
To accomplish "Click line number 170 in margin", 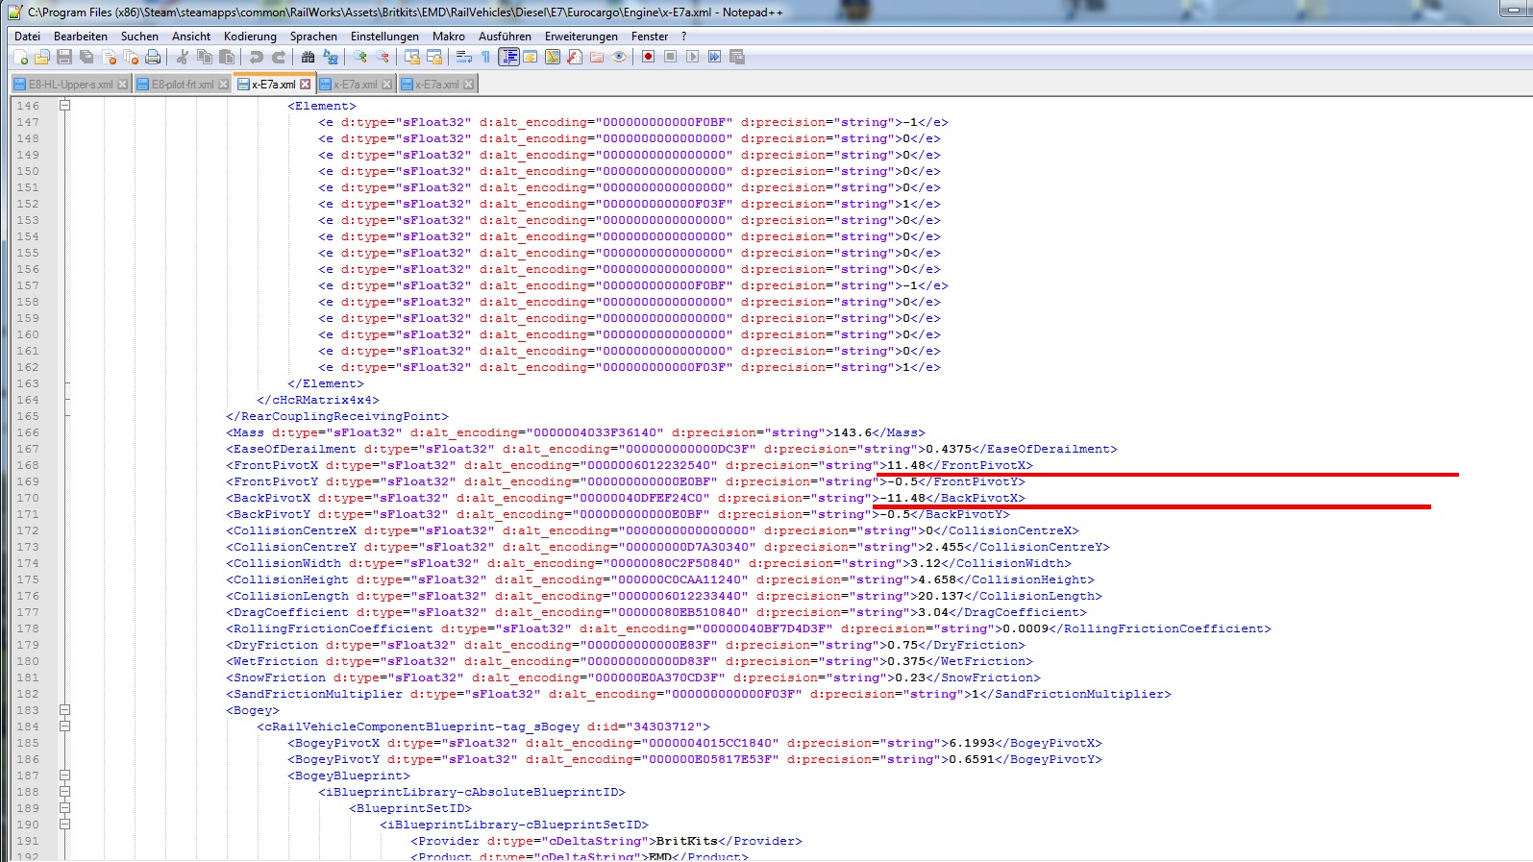I will coord(28,498).
